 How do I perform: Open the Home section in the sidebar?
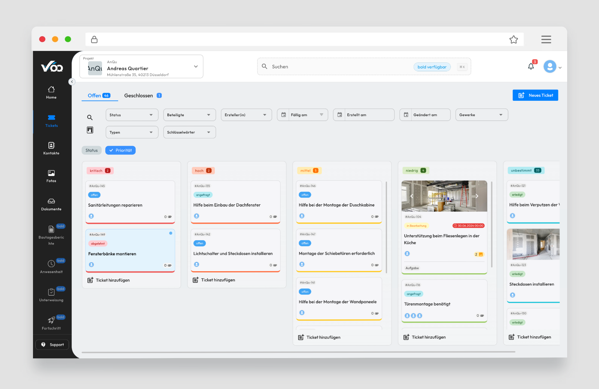(x=51, y=92)
